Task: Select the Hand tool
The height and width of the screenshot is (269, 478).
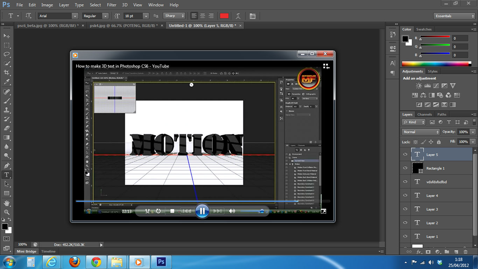Action: (7, 203)
